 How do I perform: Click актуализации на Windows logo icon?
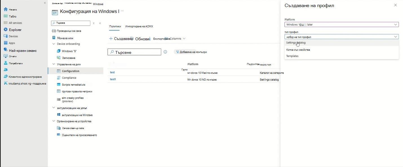tap(59, 115)
